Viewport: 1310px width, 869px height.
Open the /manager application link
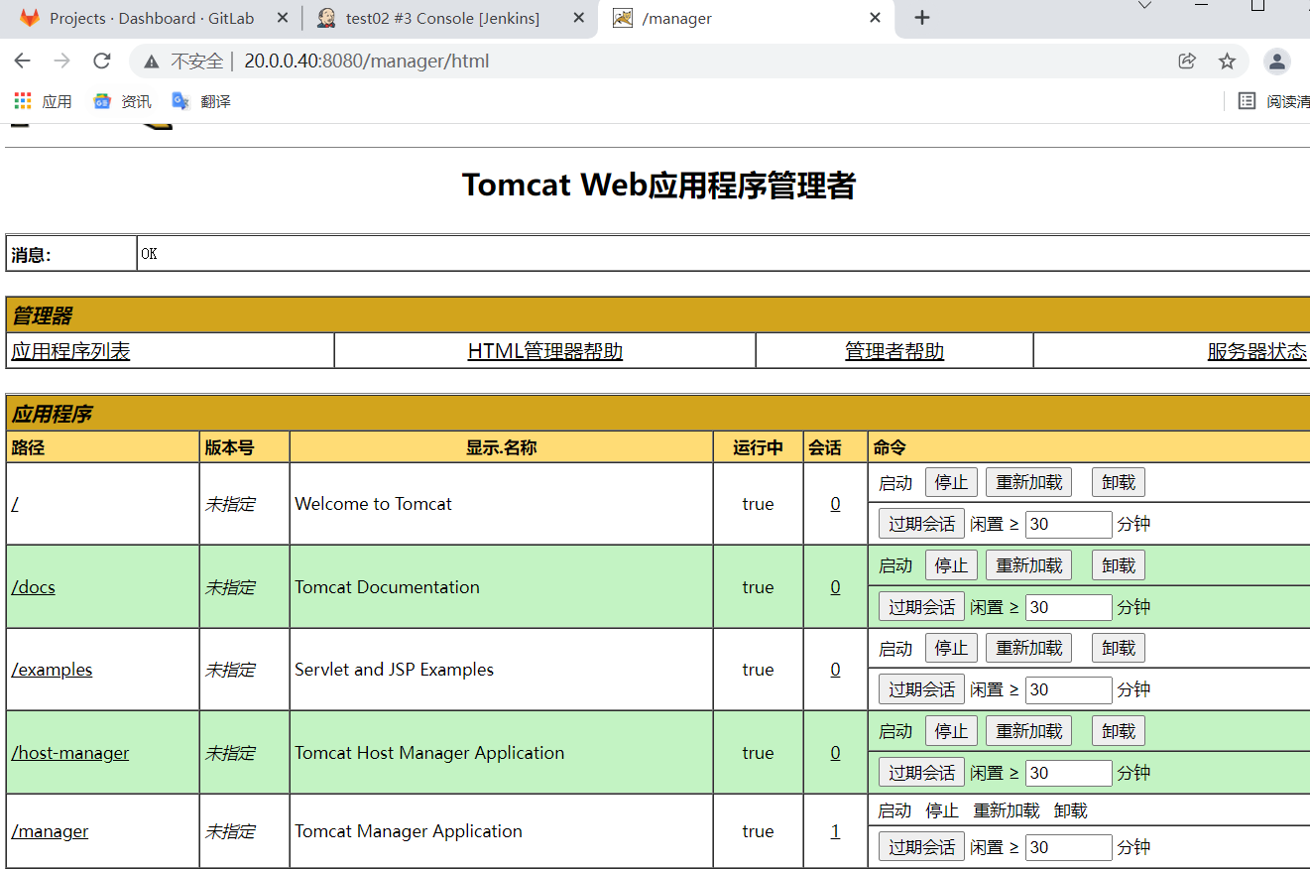(x=50, y=831)
